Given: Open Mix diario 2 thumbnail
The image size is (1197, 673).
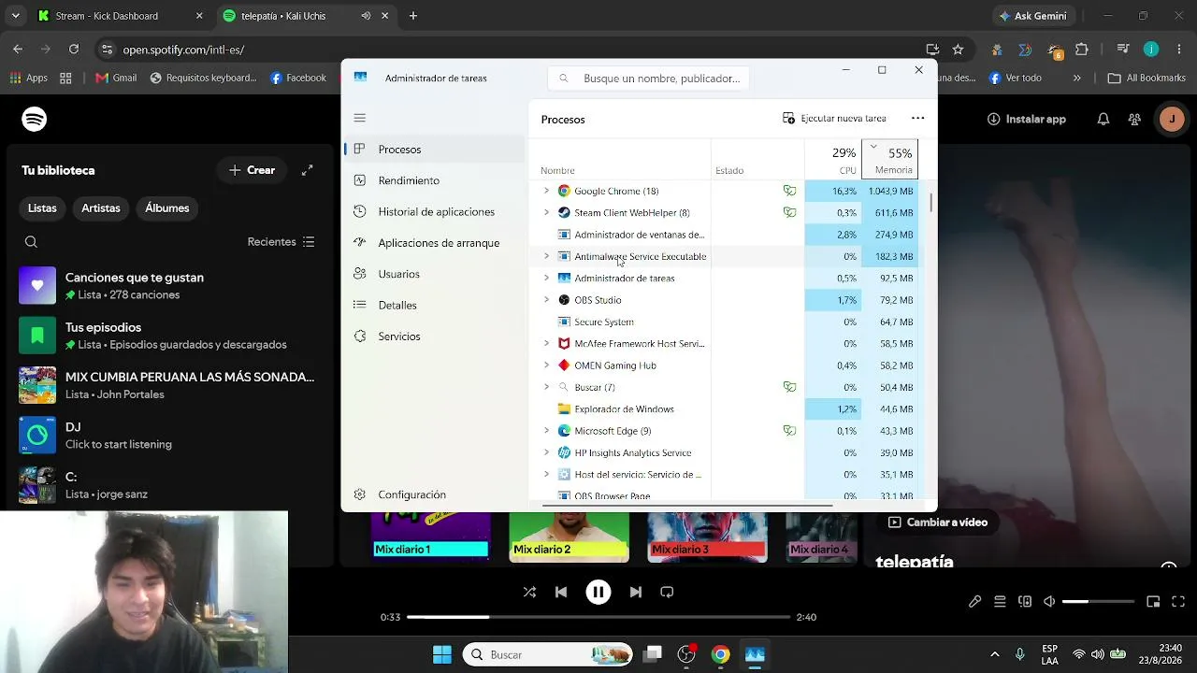Looking at the screenshot, I should pos(569,537).
